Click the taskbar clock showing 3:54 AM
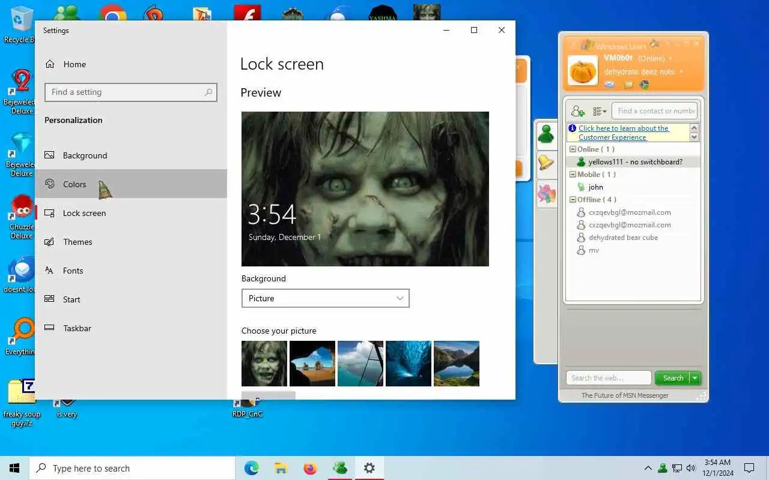769x480 pixels. click(717, 468)
